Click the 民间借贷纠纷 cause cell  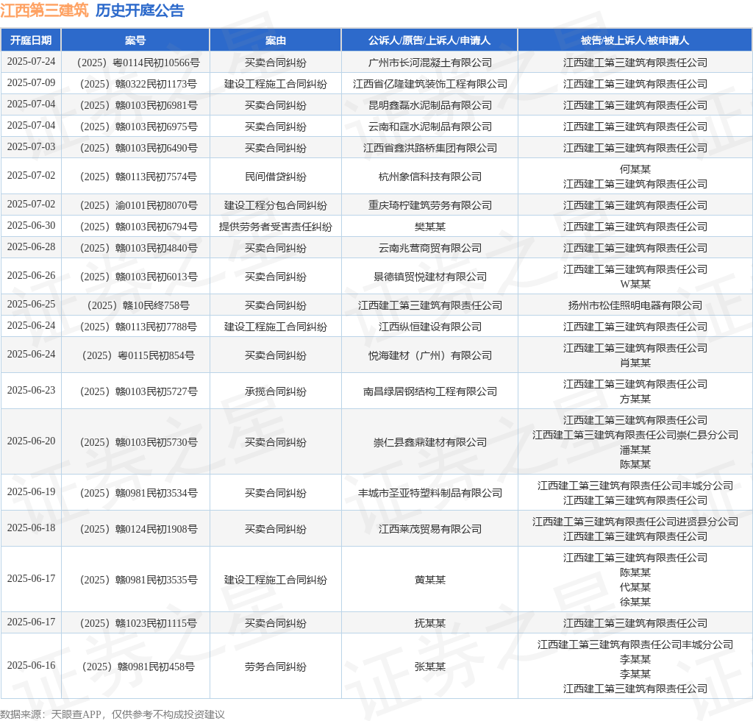click(276, 177)
